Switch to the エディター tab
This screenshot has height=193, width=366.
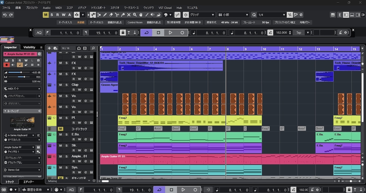(x=29, y=182)
